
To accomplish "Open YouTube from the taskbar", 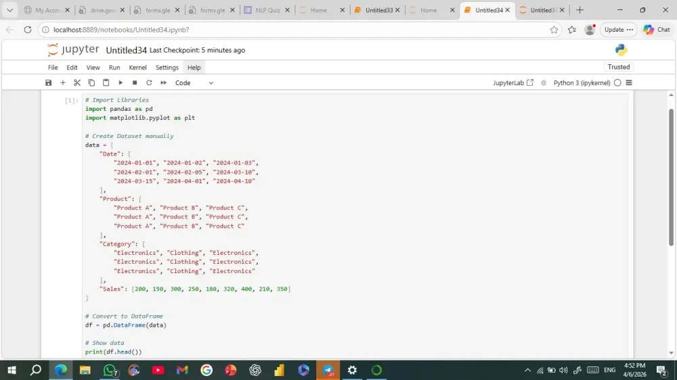I will [158, 370].
